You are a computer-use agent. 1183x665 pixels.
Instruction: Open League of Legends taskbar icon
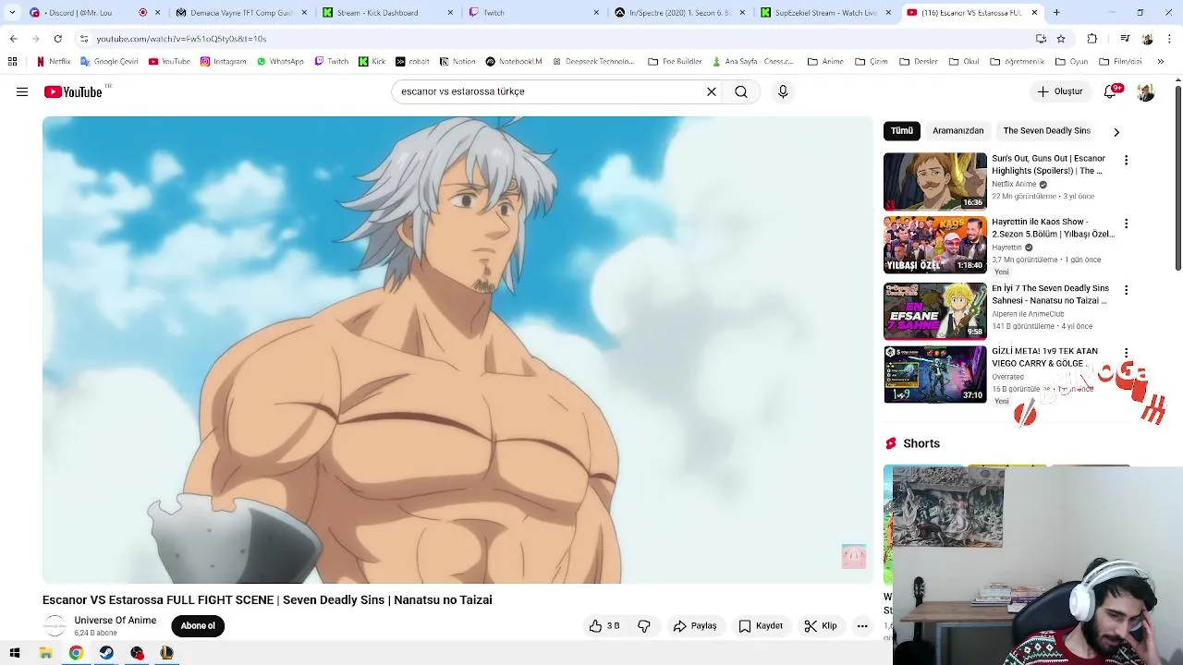tap(167, 653)
